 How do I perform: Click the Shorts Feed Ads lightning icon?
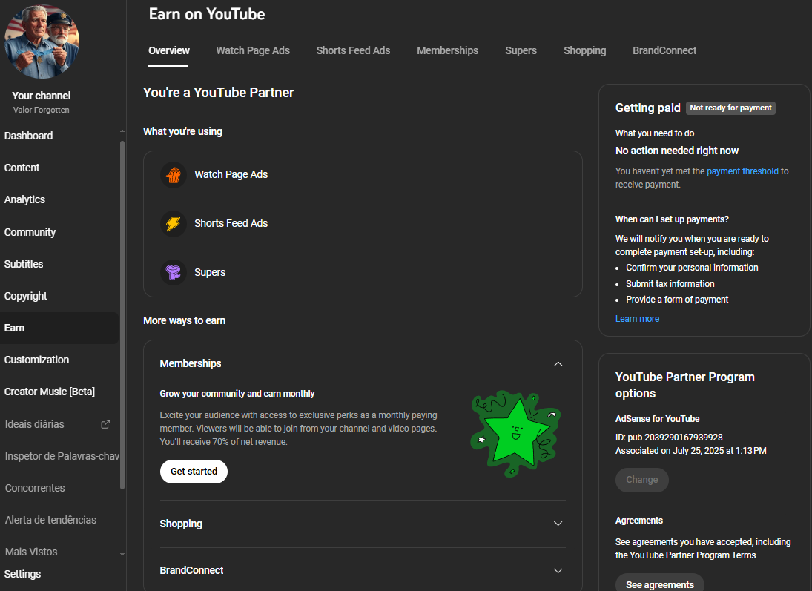tap(174, 224)
